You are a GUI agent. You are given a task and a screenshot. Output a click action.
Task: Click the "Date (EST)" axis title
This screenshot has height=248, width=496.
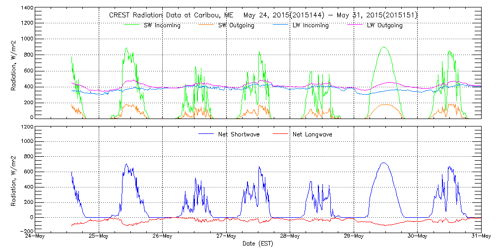pos(258,244)
